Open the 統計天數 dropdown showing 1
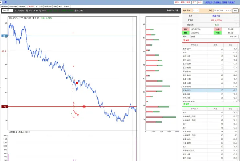Viewport: 240px width, 161px height. 196,11
